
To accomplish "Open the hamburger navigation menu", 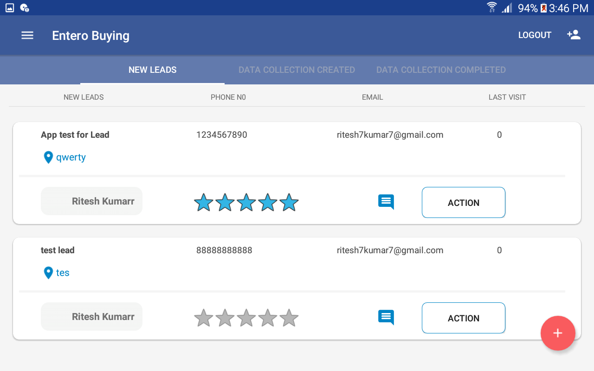I will pyautogui.click(x=27, y=35).
